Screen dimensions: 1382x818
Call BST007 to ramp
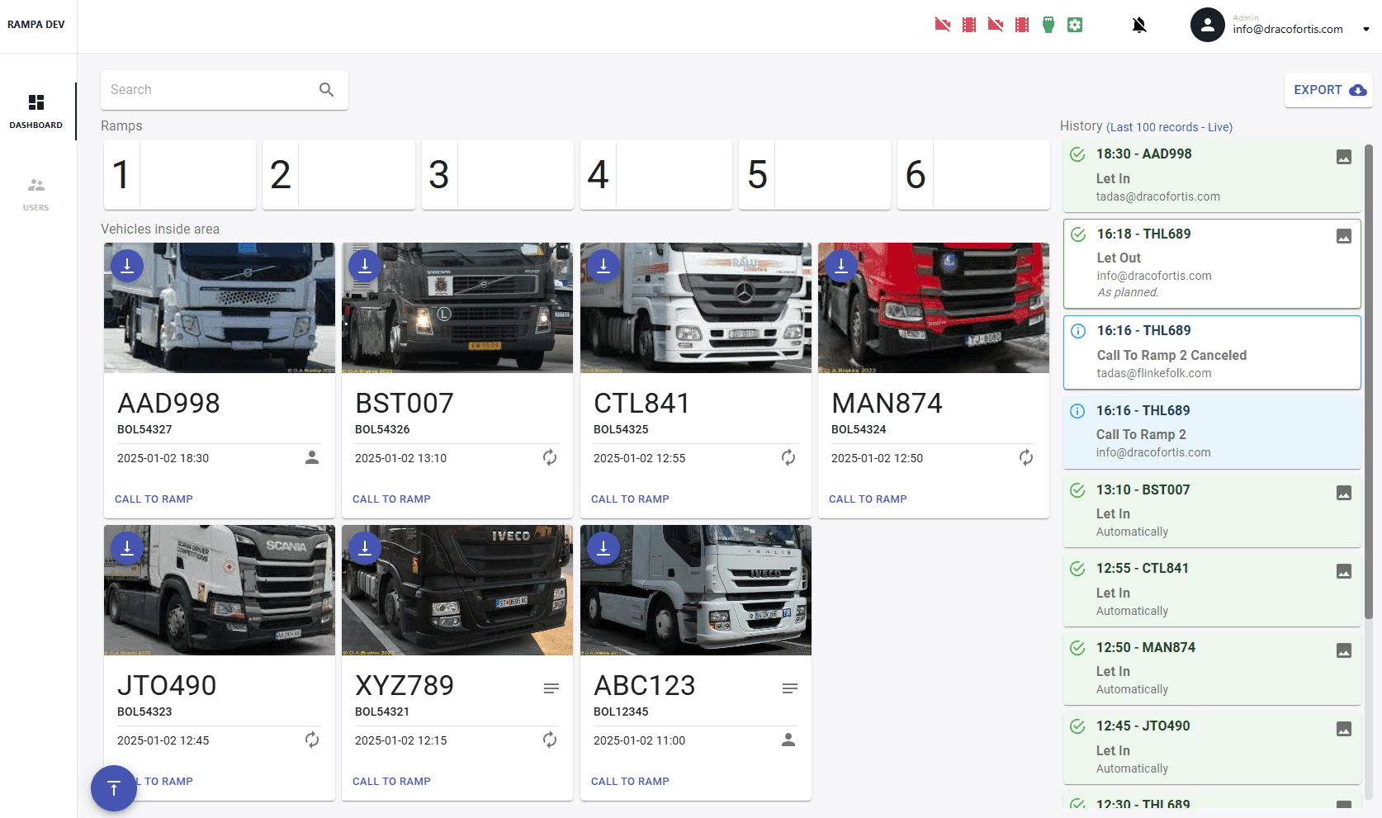(391, 499)
